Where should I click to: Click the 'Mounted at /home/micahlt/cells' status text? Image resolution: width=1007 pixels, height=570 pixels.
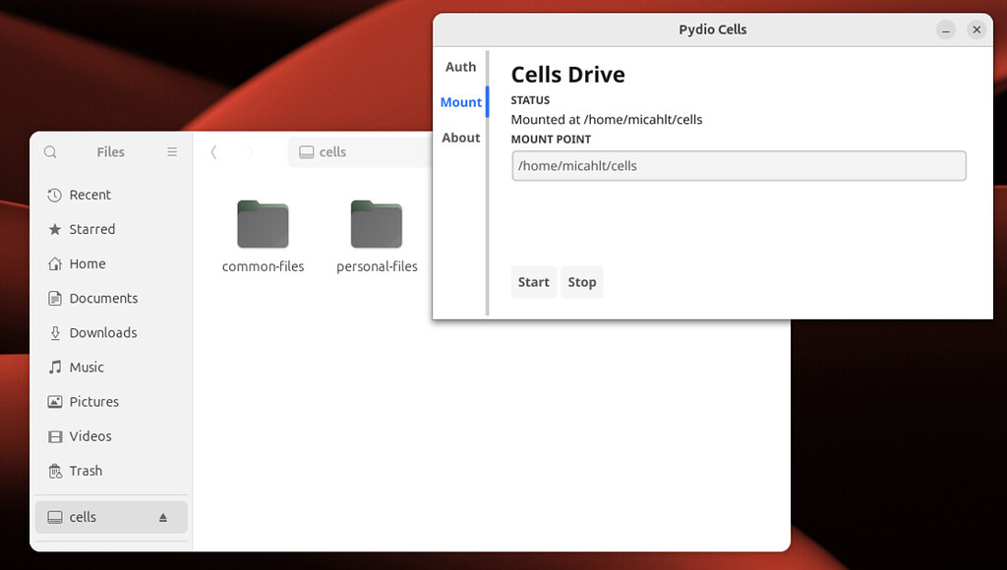[606, 119]
